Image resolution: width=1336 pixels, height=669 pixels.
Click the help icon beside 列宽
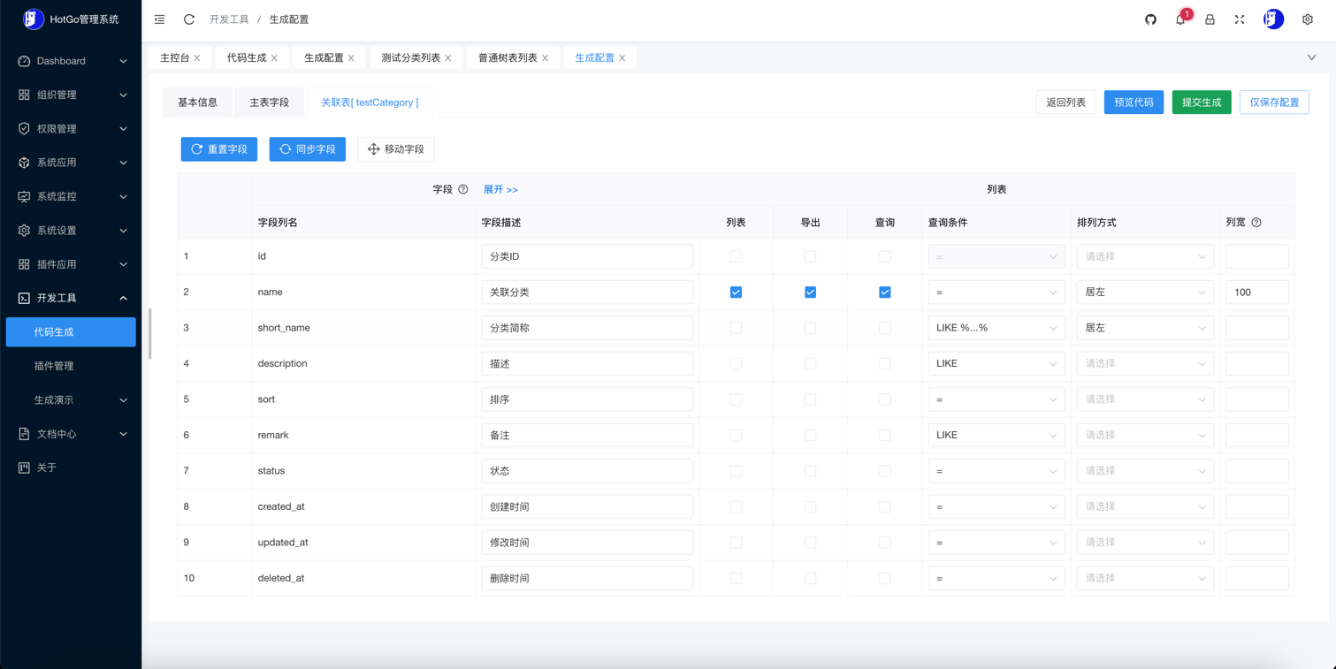(x=1256, y=223)
